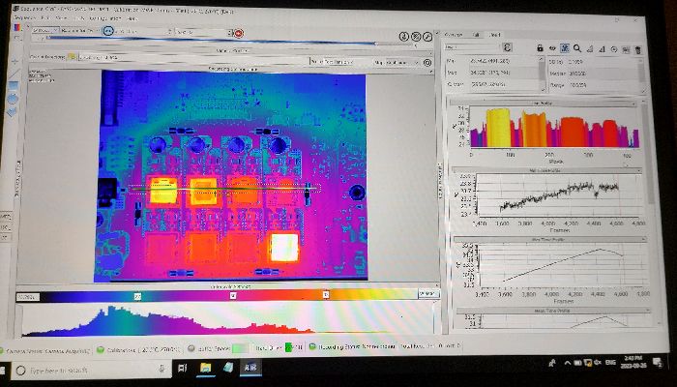Click the Calibration indicator in status bar
The width and height of the screenshot is (677, 387).
138,350
